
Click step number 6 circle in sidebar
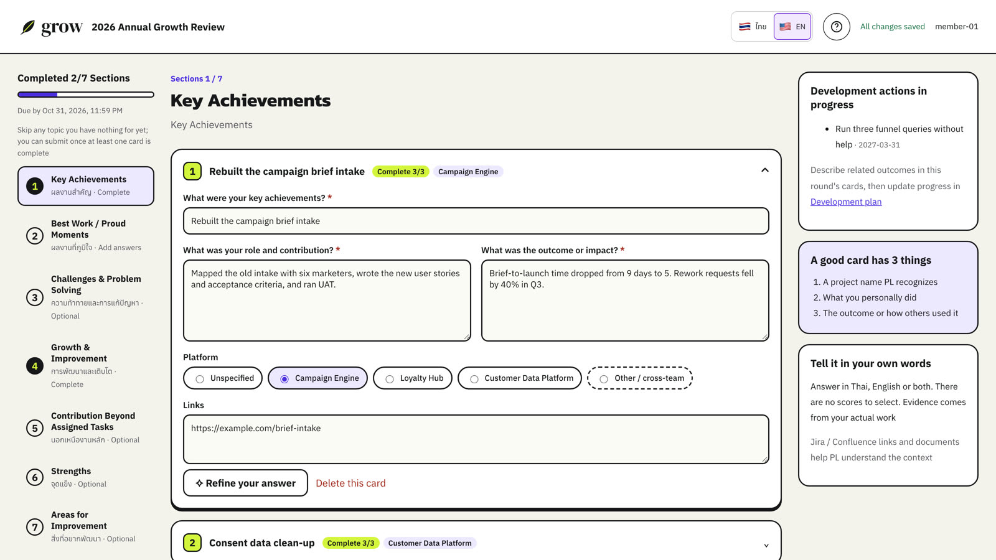point(35,477)
